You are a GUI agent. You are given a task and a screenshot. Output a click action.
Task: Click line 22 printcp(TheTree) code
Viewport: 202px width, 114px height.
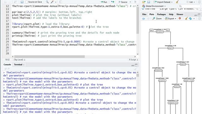coord(47,36)
